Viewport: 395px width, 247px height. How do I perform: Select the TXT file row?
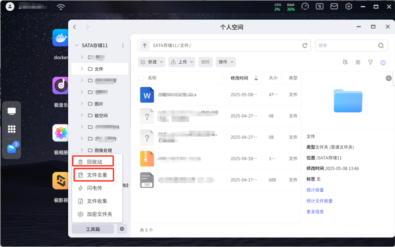click(216, 180)
